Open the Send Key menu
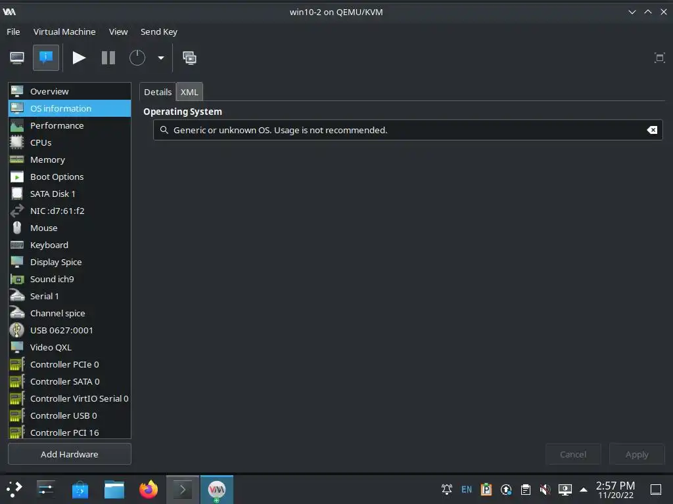This screenshot has width=673, height=504. [159, 31]
